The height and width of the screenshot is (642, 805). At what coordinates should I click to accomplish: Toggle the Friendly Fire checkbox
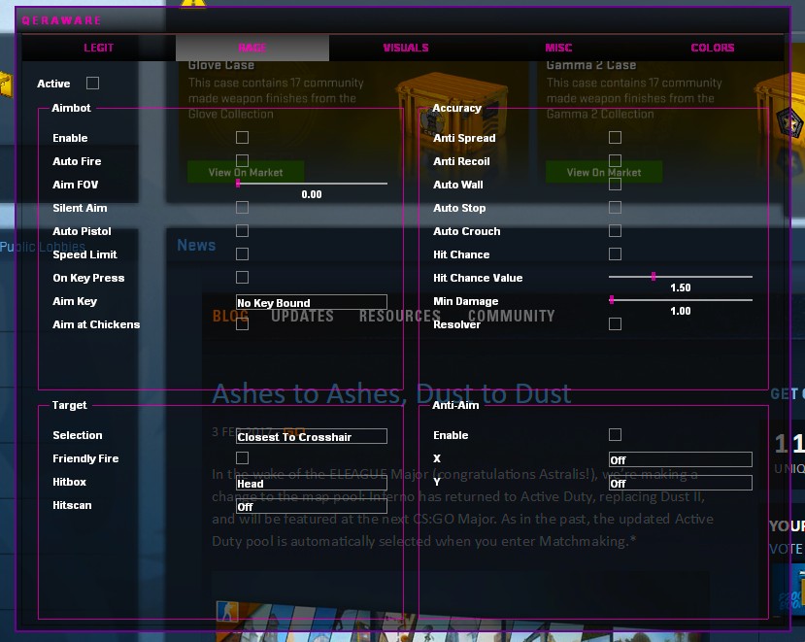[x=243, y=458]
